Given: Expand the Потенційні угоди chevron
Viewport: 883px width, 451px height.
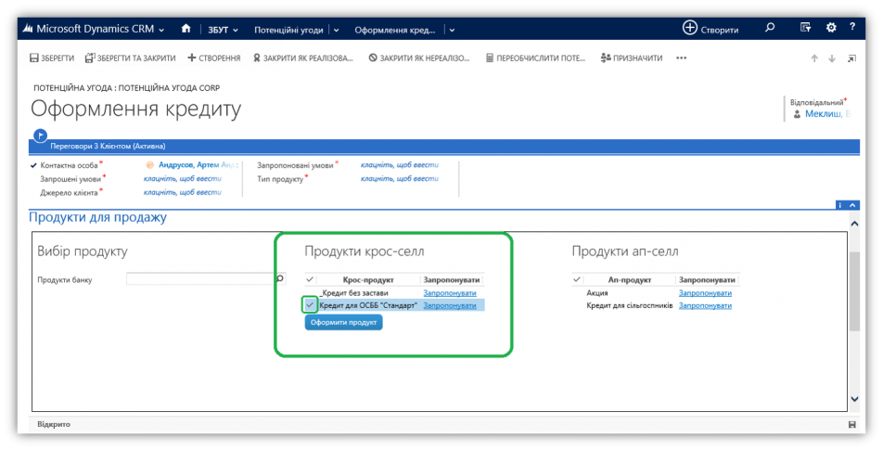Looking at the screenshot, I should click(x=336, y=29).
